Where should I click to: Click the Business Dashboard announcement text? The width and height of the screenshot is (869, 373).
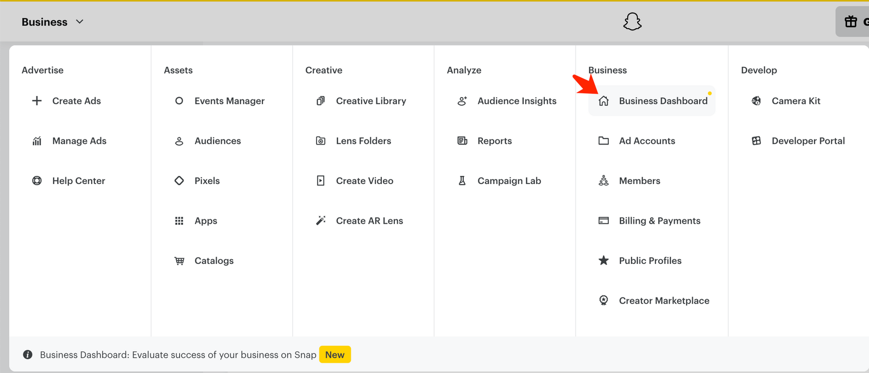pos(178,355)
